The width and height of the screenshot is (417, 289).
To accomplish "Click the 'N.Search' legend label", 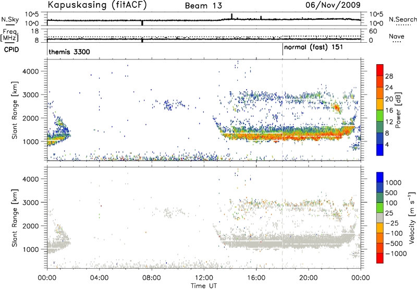I will [x=402, y=19].
